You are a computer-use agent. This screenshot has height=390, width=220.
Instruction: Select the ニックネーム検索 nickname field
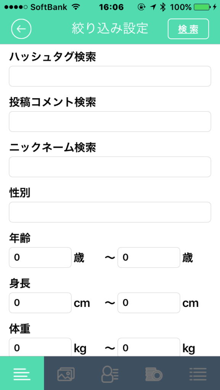click(x=110, y=167)
